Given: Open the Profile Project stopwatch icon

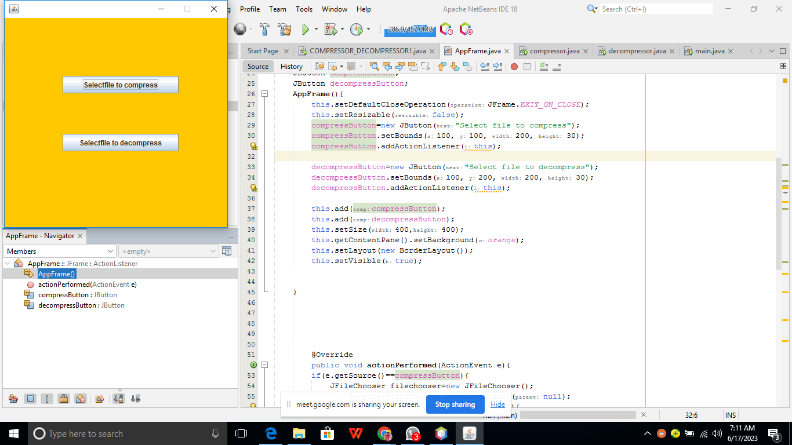Looking at the screenshot, I should [356, 29].
